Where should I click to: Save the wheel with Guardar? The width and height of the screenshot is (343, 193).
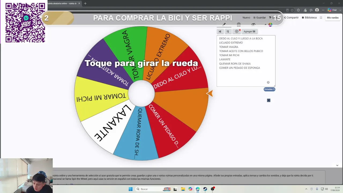[x=260, y=18]
